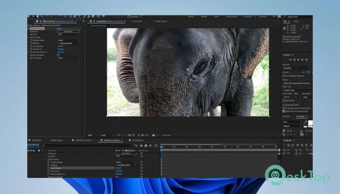Step back one frame in Preview panel
340x194 pixels.
[x=294, y=60]
